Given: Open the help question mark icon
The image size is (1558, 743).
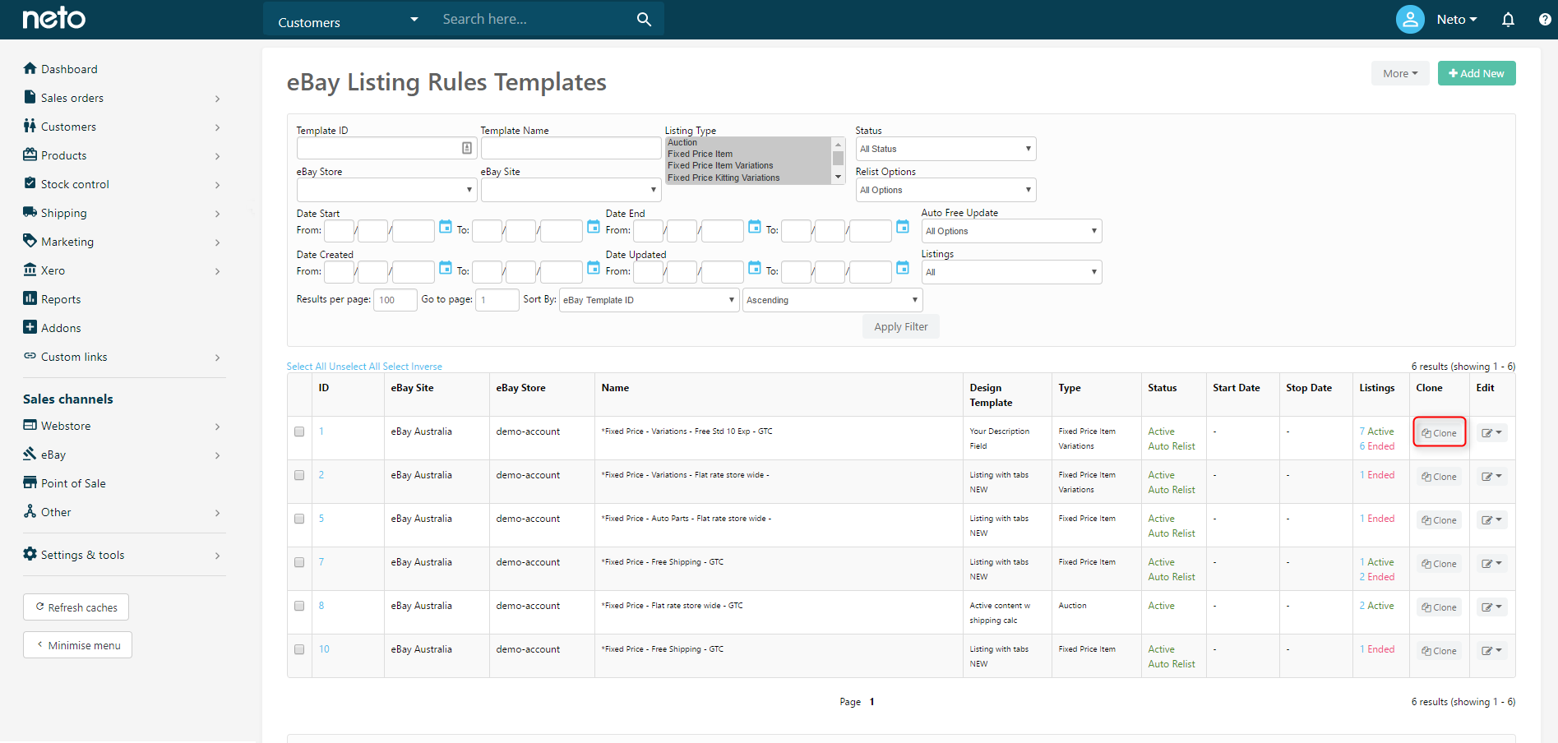Looking at the screenshot, I should click(x=1545, y=19).
